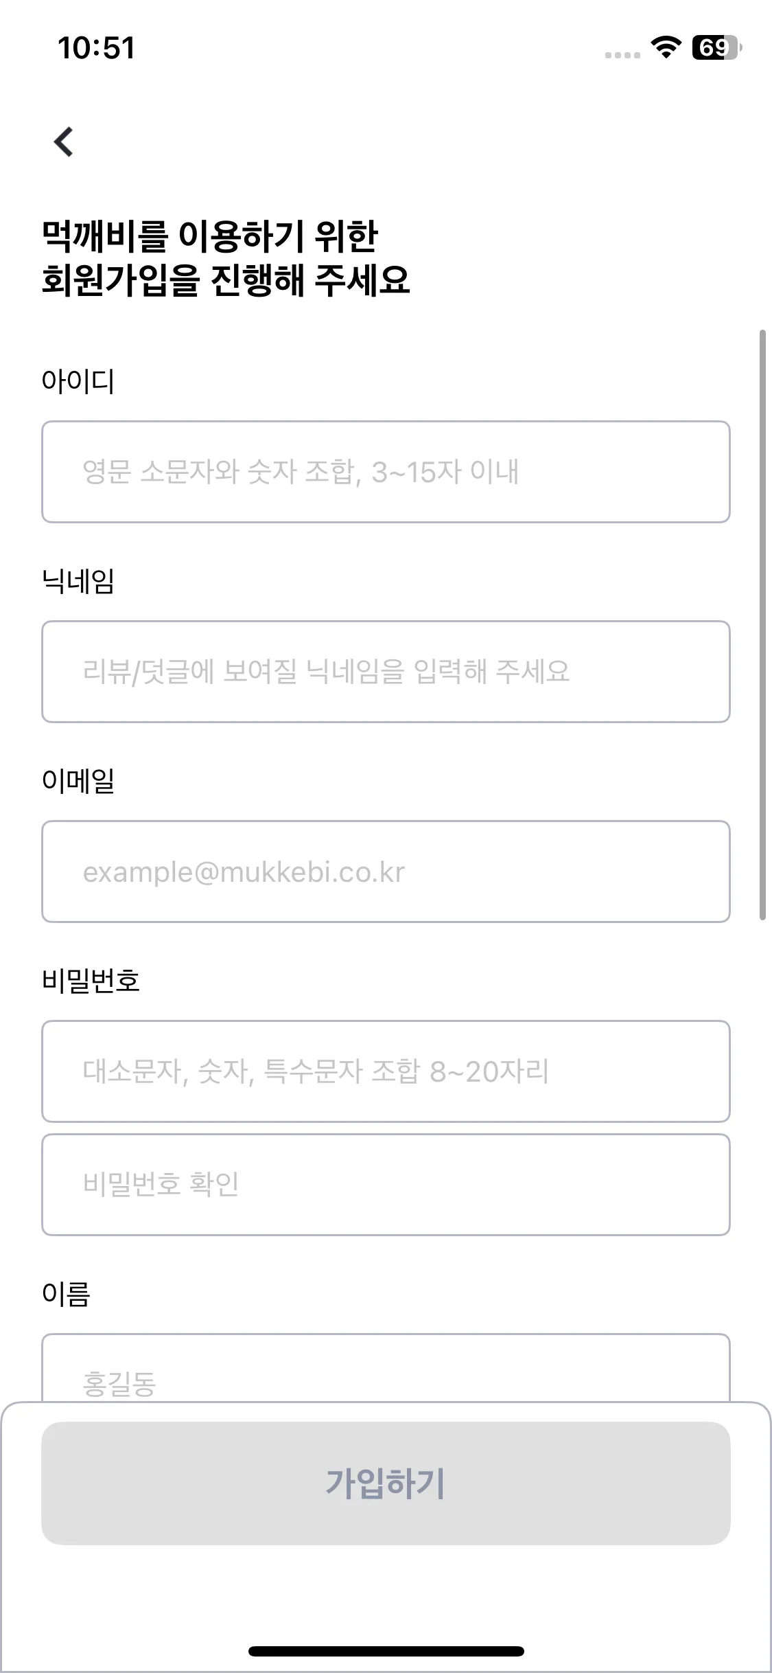Tap the 가입하기 signup button
The height and width of the screenshot is (1673, 772).
pos(386,1483)
